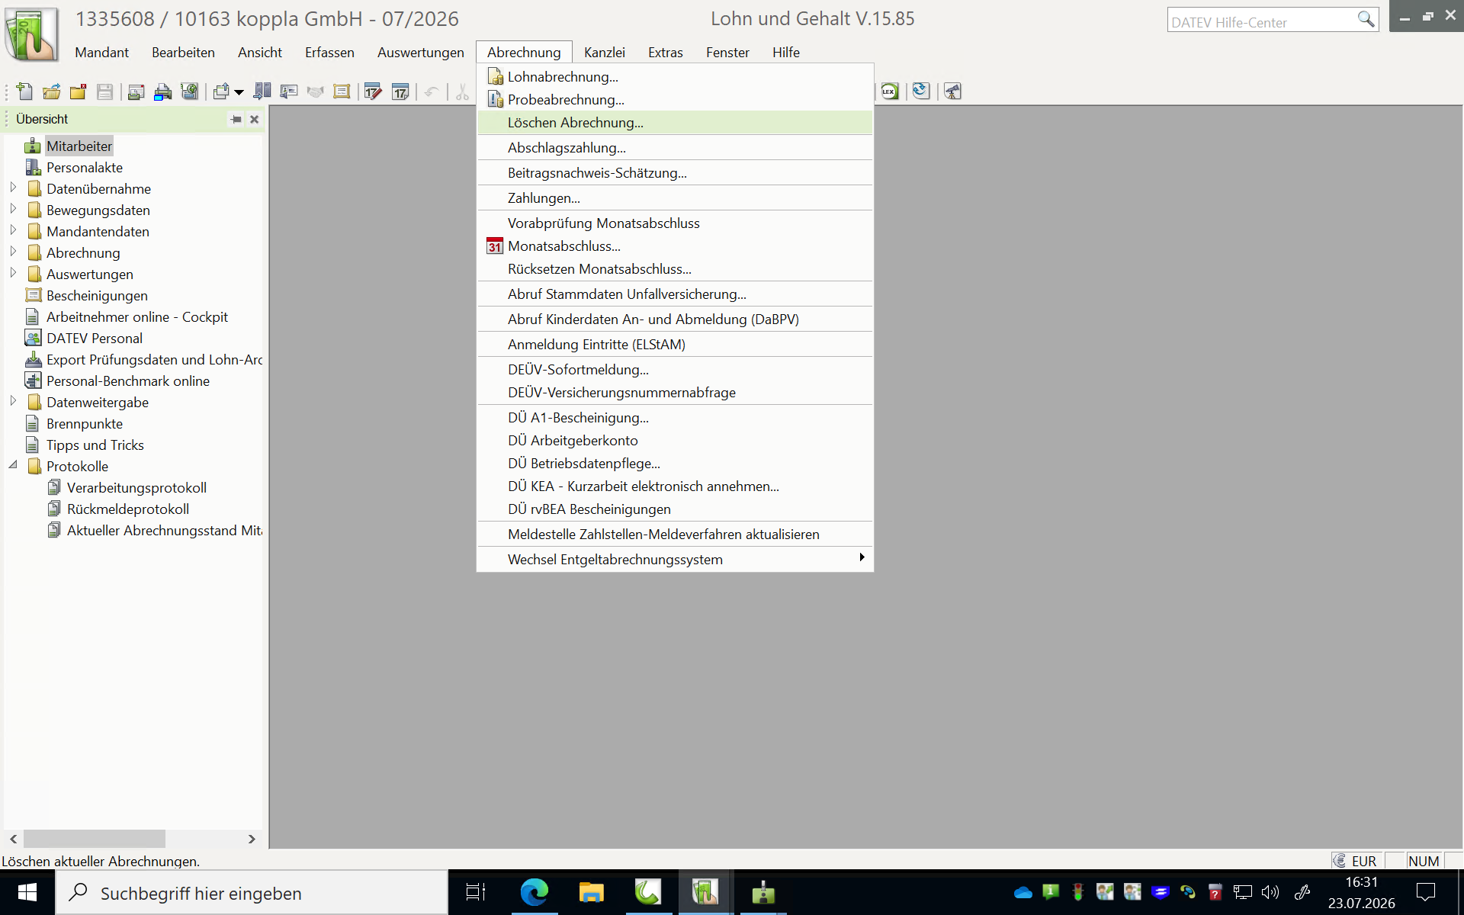Click the scroll right arrow in overview panel

tap(252, 839)
